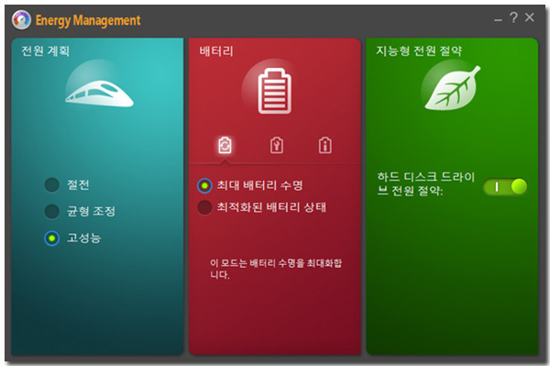Screen dimensions: 550x366
Task: Click the 절전 label text
Action: click(78, 184)
